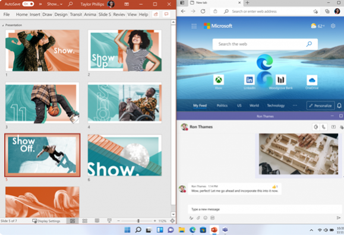Attach a file in Teams chat
The width and height of the screenshot is (344, 235).
click(198, 218)
